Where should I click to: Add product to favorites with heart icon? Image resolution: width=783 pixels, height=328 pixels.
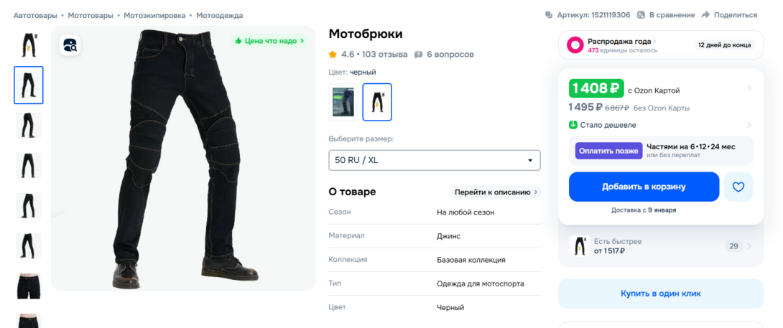point(738,187)
